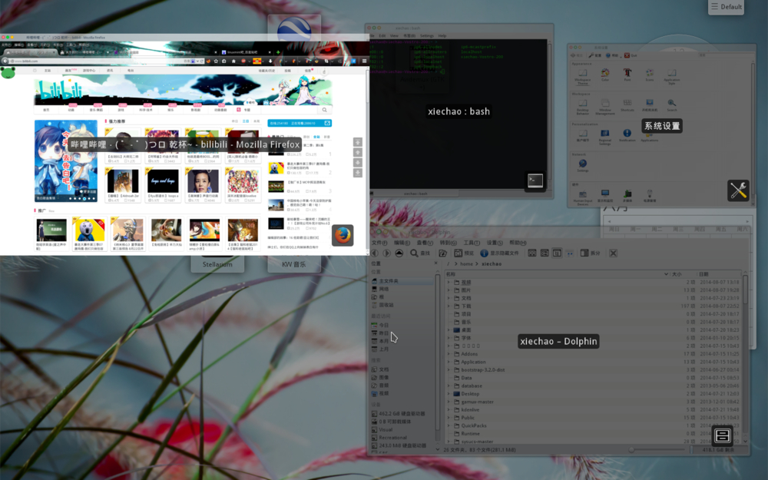The height and width of the screenshot is (480, 768).
Task: Open Human Input Devices in 系统设置
Action: [583, 197]
